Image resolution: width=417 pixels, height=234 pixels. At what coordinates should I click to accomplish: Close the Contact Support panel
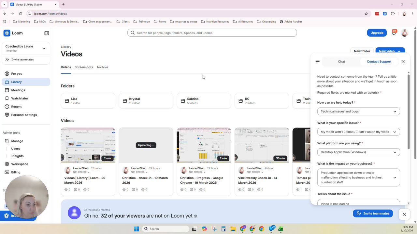tap(403, 61)
